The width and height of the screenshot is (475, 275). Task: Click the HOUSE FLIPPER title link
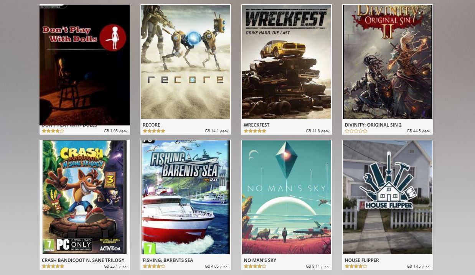click(362, 260)
